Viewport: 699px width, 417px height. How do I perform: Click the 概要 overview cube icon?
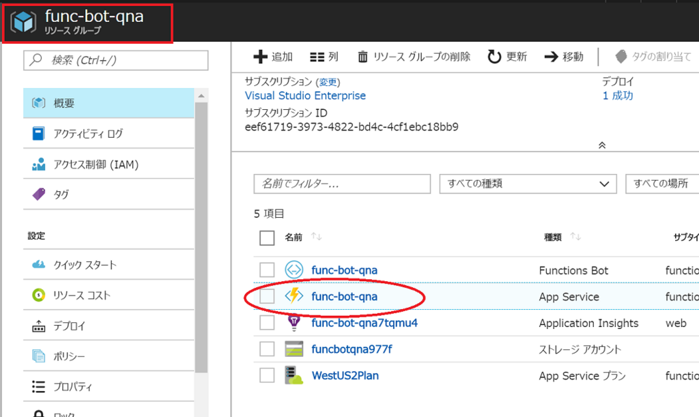click(x=39, y=103)
